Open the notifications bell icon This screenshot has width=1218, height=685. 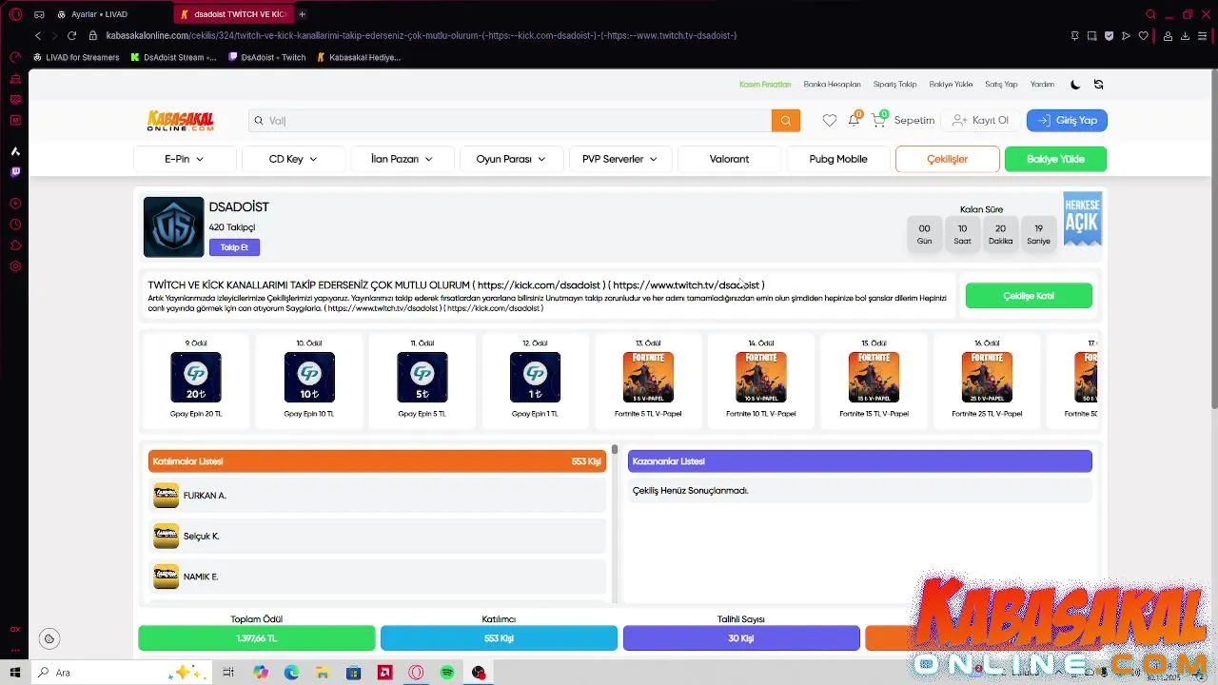click(854, 121)
